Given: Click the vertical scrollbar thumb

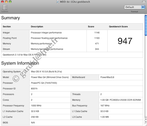Looking at the screenshot, I should point(146,25).
